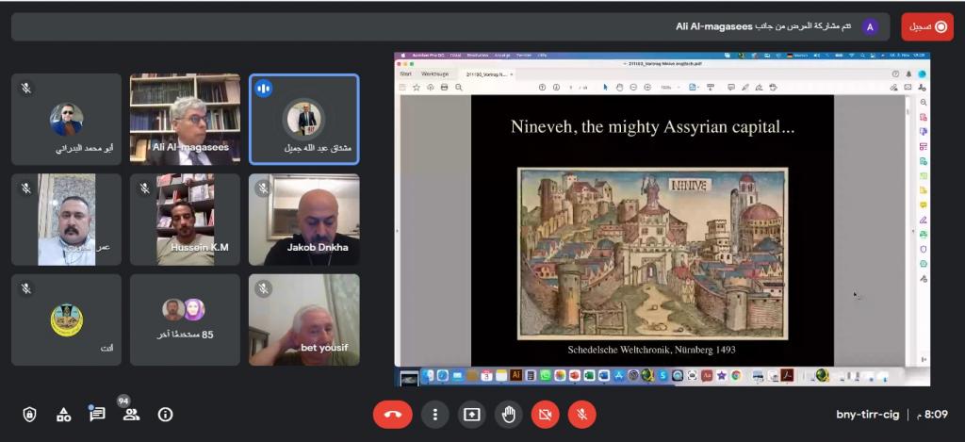
Task: Leave the call with red hang-up button
Action: click(392, 414)
